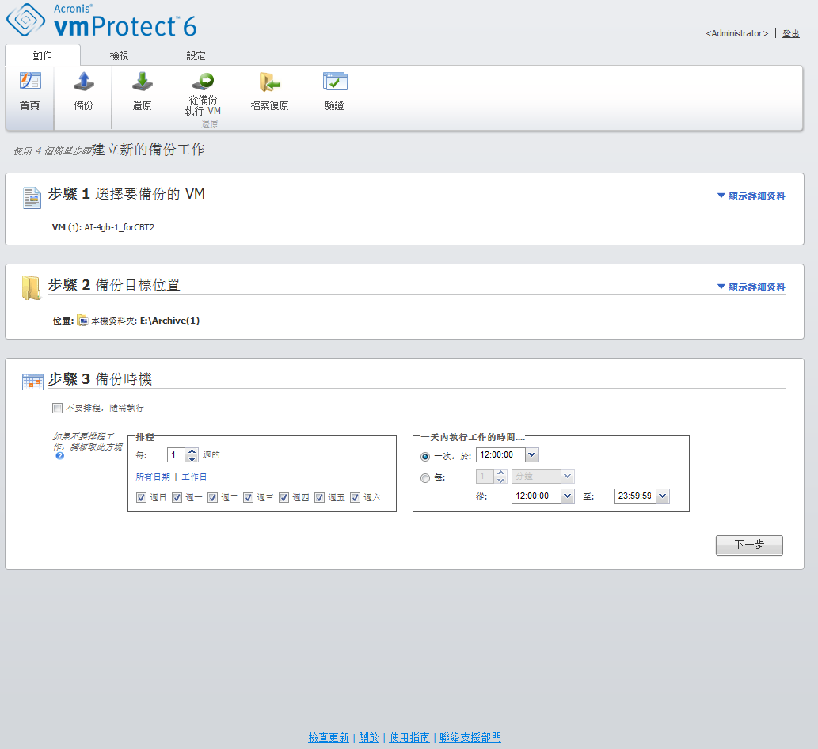Enable 不要排程，隨需執行 checkbox

[x=56, y=409]
